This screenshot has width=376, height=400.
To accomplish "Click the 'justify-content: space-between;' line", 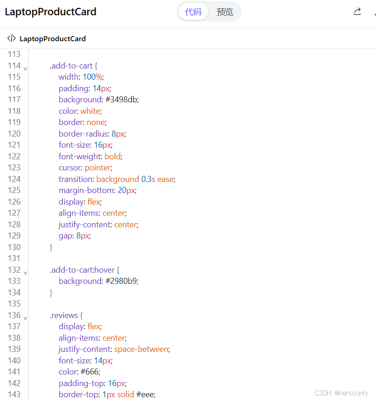I will (114, 349).
